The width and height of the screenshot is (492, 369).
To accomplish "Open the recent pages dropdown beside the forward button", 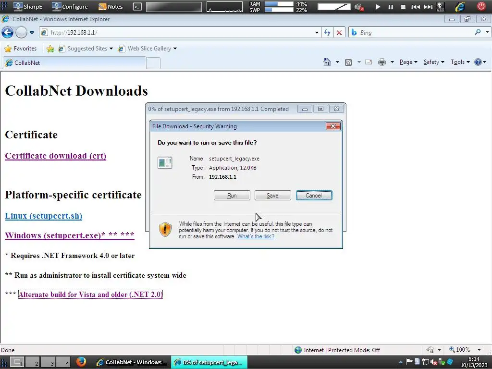I will pyautogui.click(x=32, y=33).
